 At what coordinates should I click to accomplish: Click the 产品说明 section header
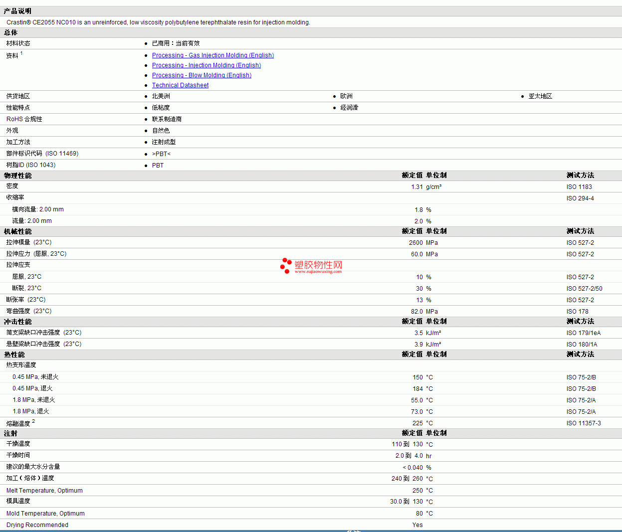click(17, 11)
